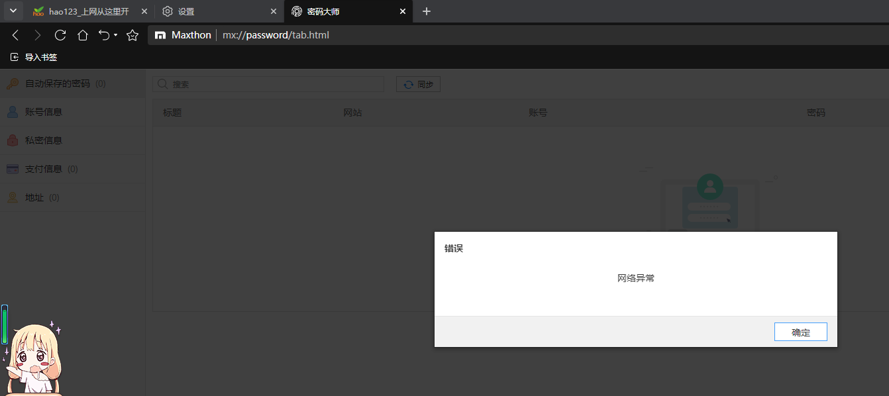
Task: Click the import bookmarks icon
Action: pyautogui.click(x=15, y=58)
